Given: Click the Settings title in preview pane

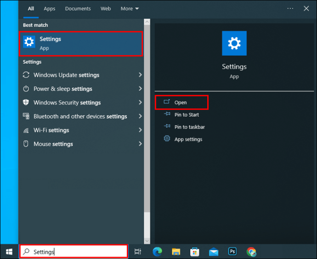Looking at the screenshot, I should [x=234, y=67].
